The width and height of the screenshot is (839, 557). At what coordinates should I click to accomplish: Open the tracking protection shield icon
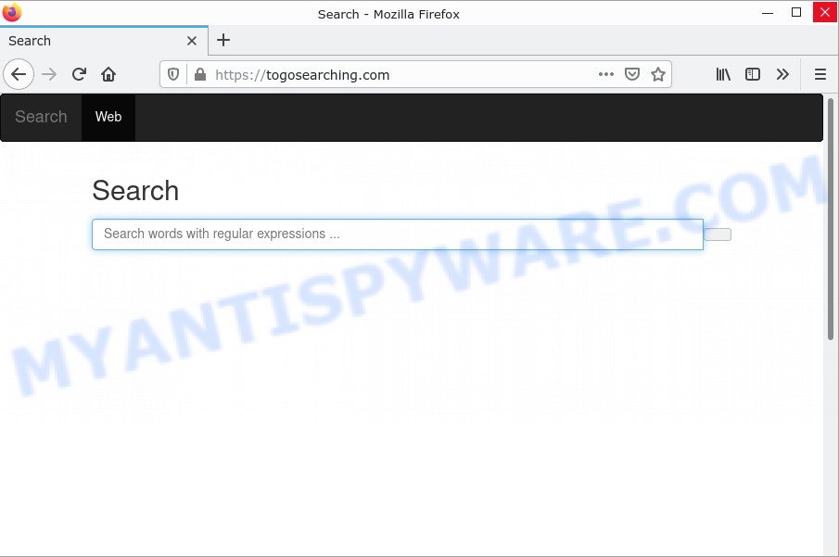click(x=173, y=74)
